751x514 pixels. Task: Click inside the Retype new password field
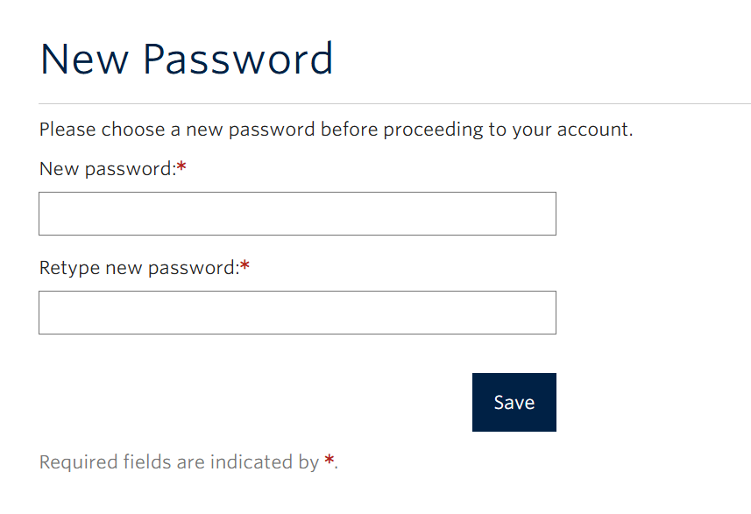click(x=297, y=312)
